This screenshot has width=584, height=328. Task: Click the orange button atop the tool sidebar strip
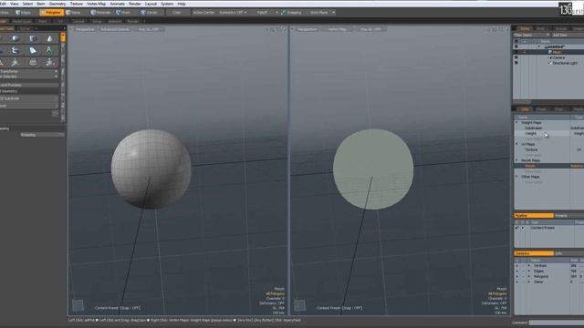[x=63, y=36]
